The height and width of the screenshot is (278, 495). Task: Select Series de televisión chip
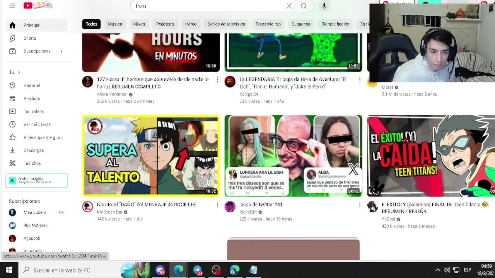coord(226,24)
